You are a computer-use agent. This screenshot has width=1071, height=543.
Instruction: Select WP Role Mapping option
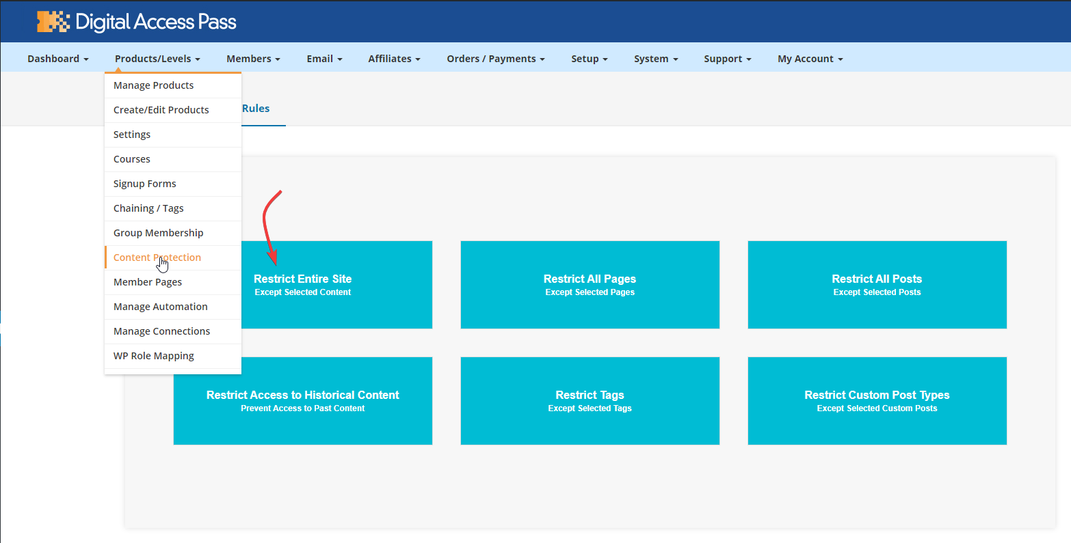(153, 356)
